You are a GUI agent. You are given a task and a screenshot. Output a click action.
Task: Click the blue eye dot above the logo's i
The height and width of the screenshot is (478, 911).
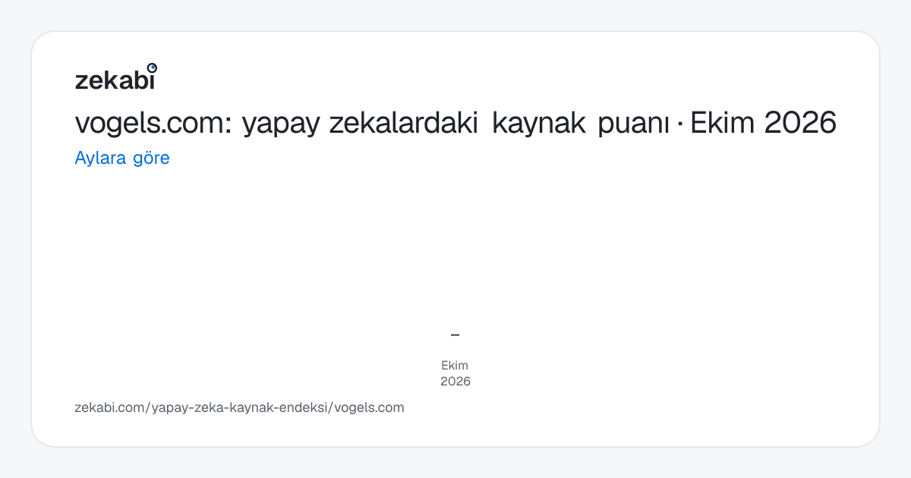(152, 68)
